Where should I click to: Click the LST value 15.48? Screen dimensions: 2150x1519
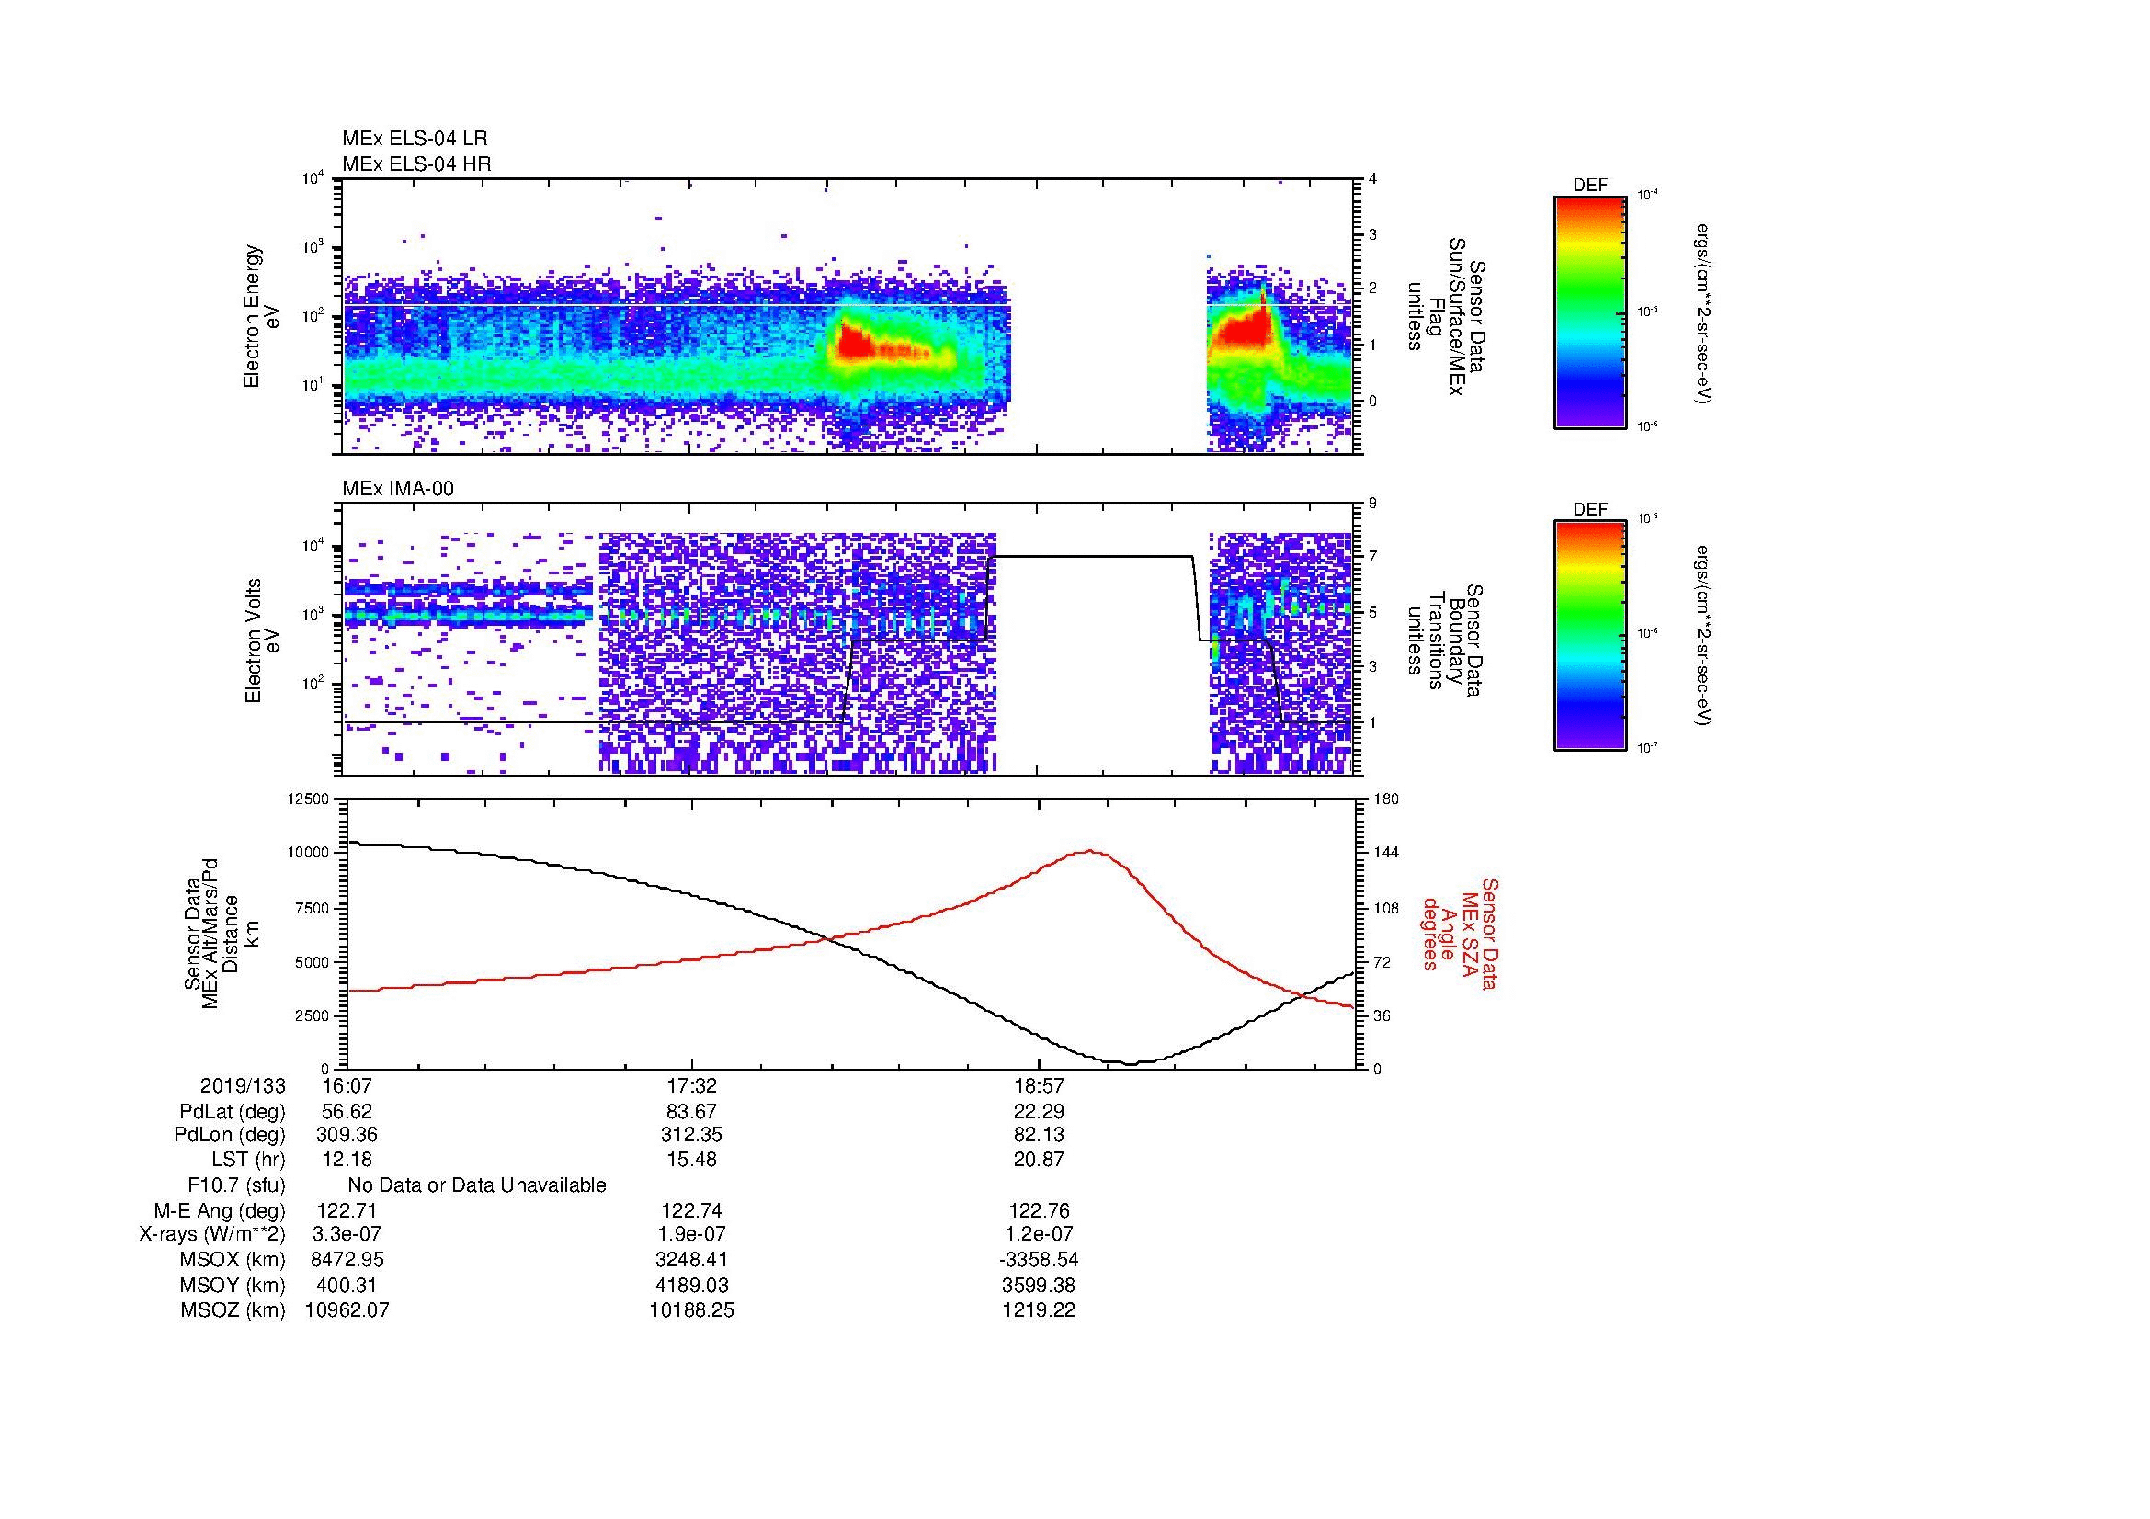[x=691, y=1160]
